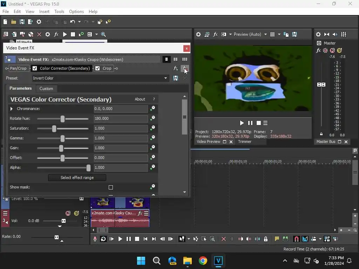Click Video Output FX icon in preview toolbar
Image resolution: width=359 pixels, height=269 pixels.
click(215, 34)
